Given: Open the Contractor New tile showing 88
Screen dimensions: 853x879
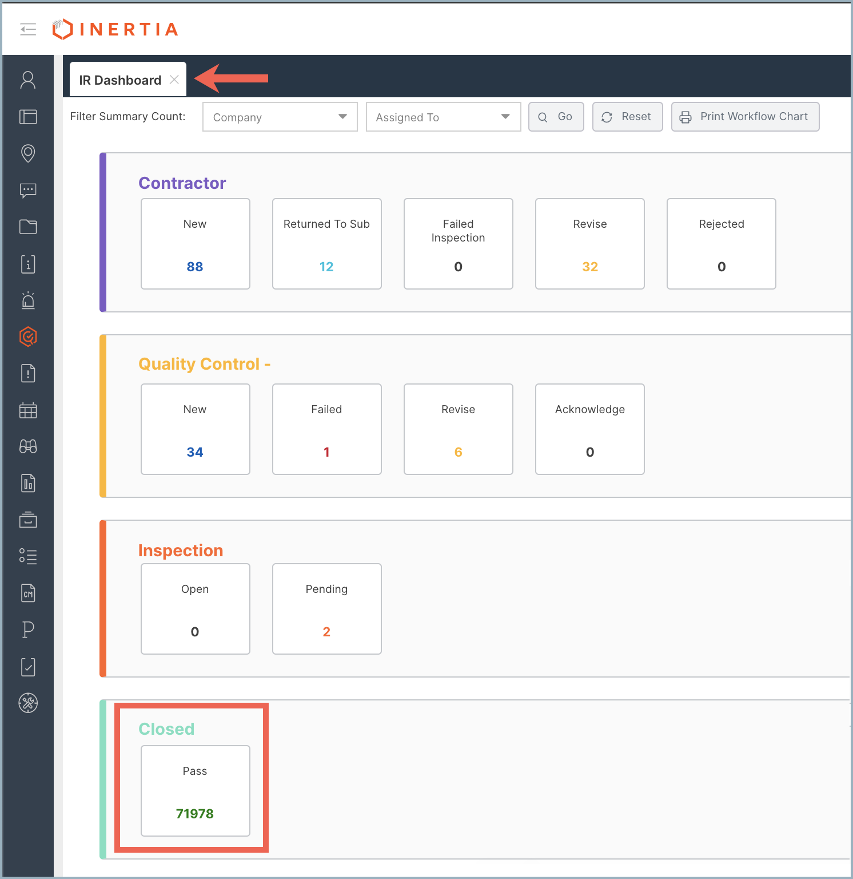Looking at the screenshot, I should [196, 244].
